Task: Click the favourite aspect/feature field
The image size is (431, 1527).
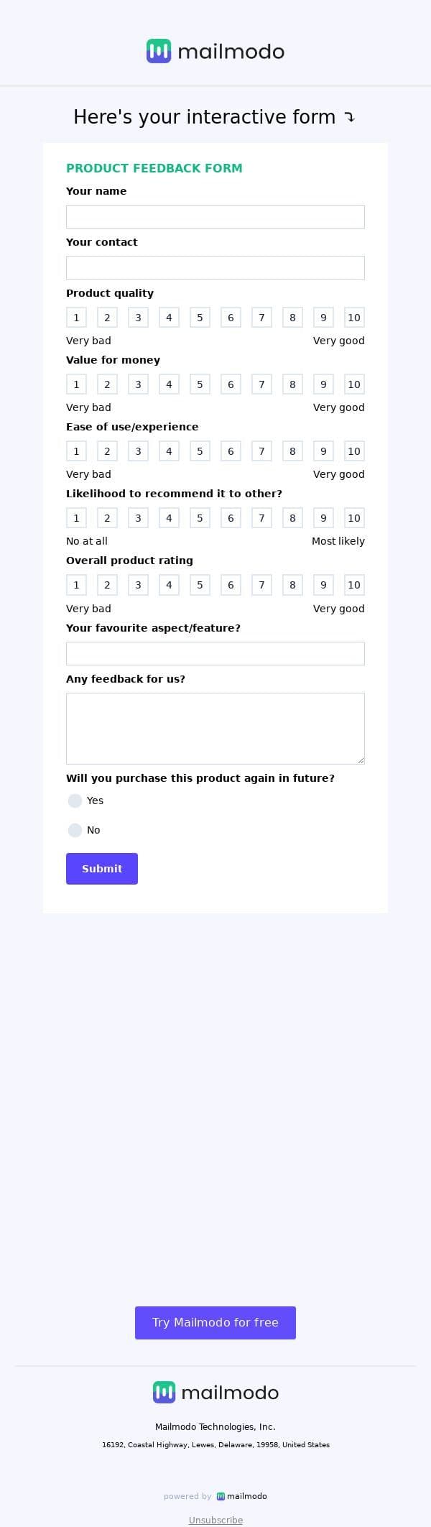Action: (x=215, y=653)
